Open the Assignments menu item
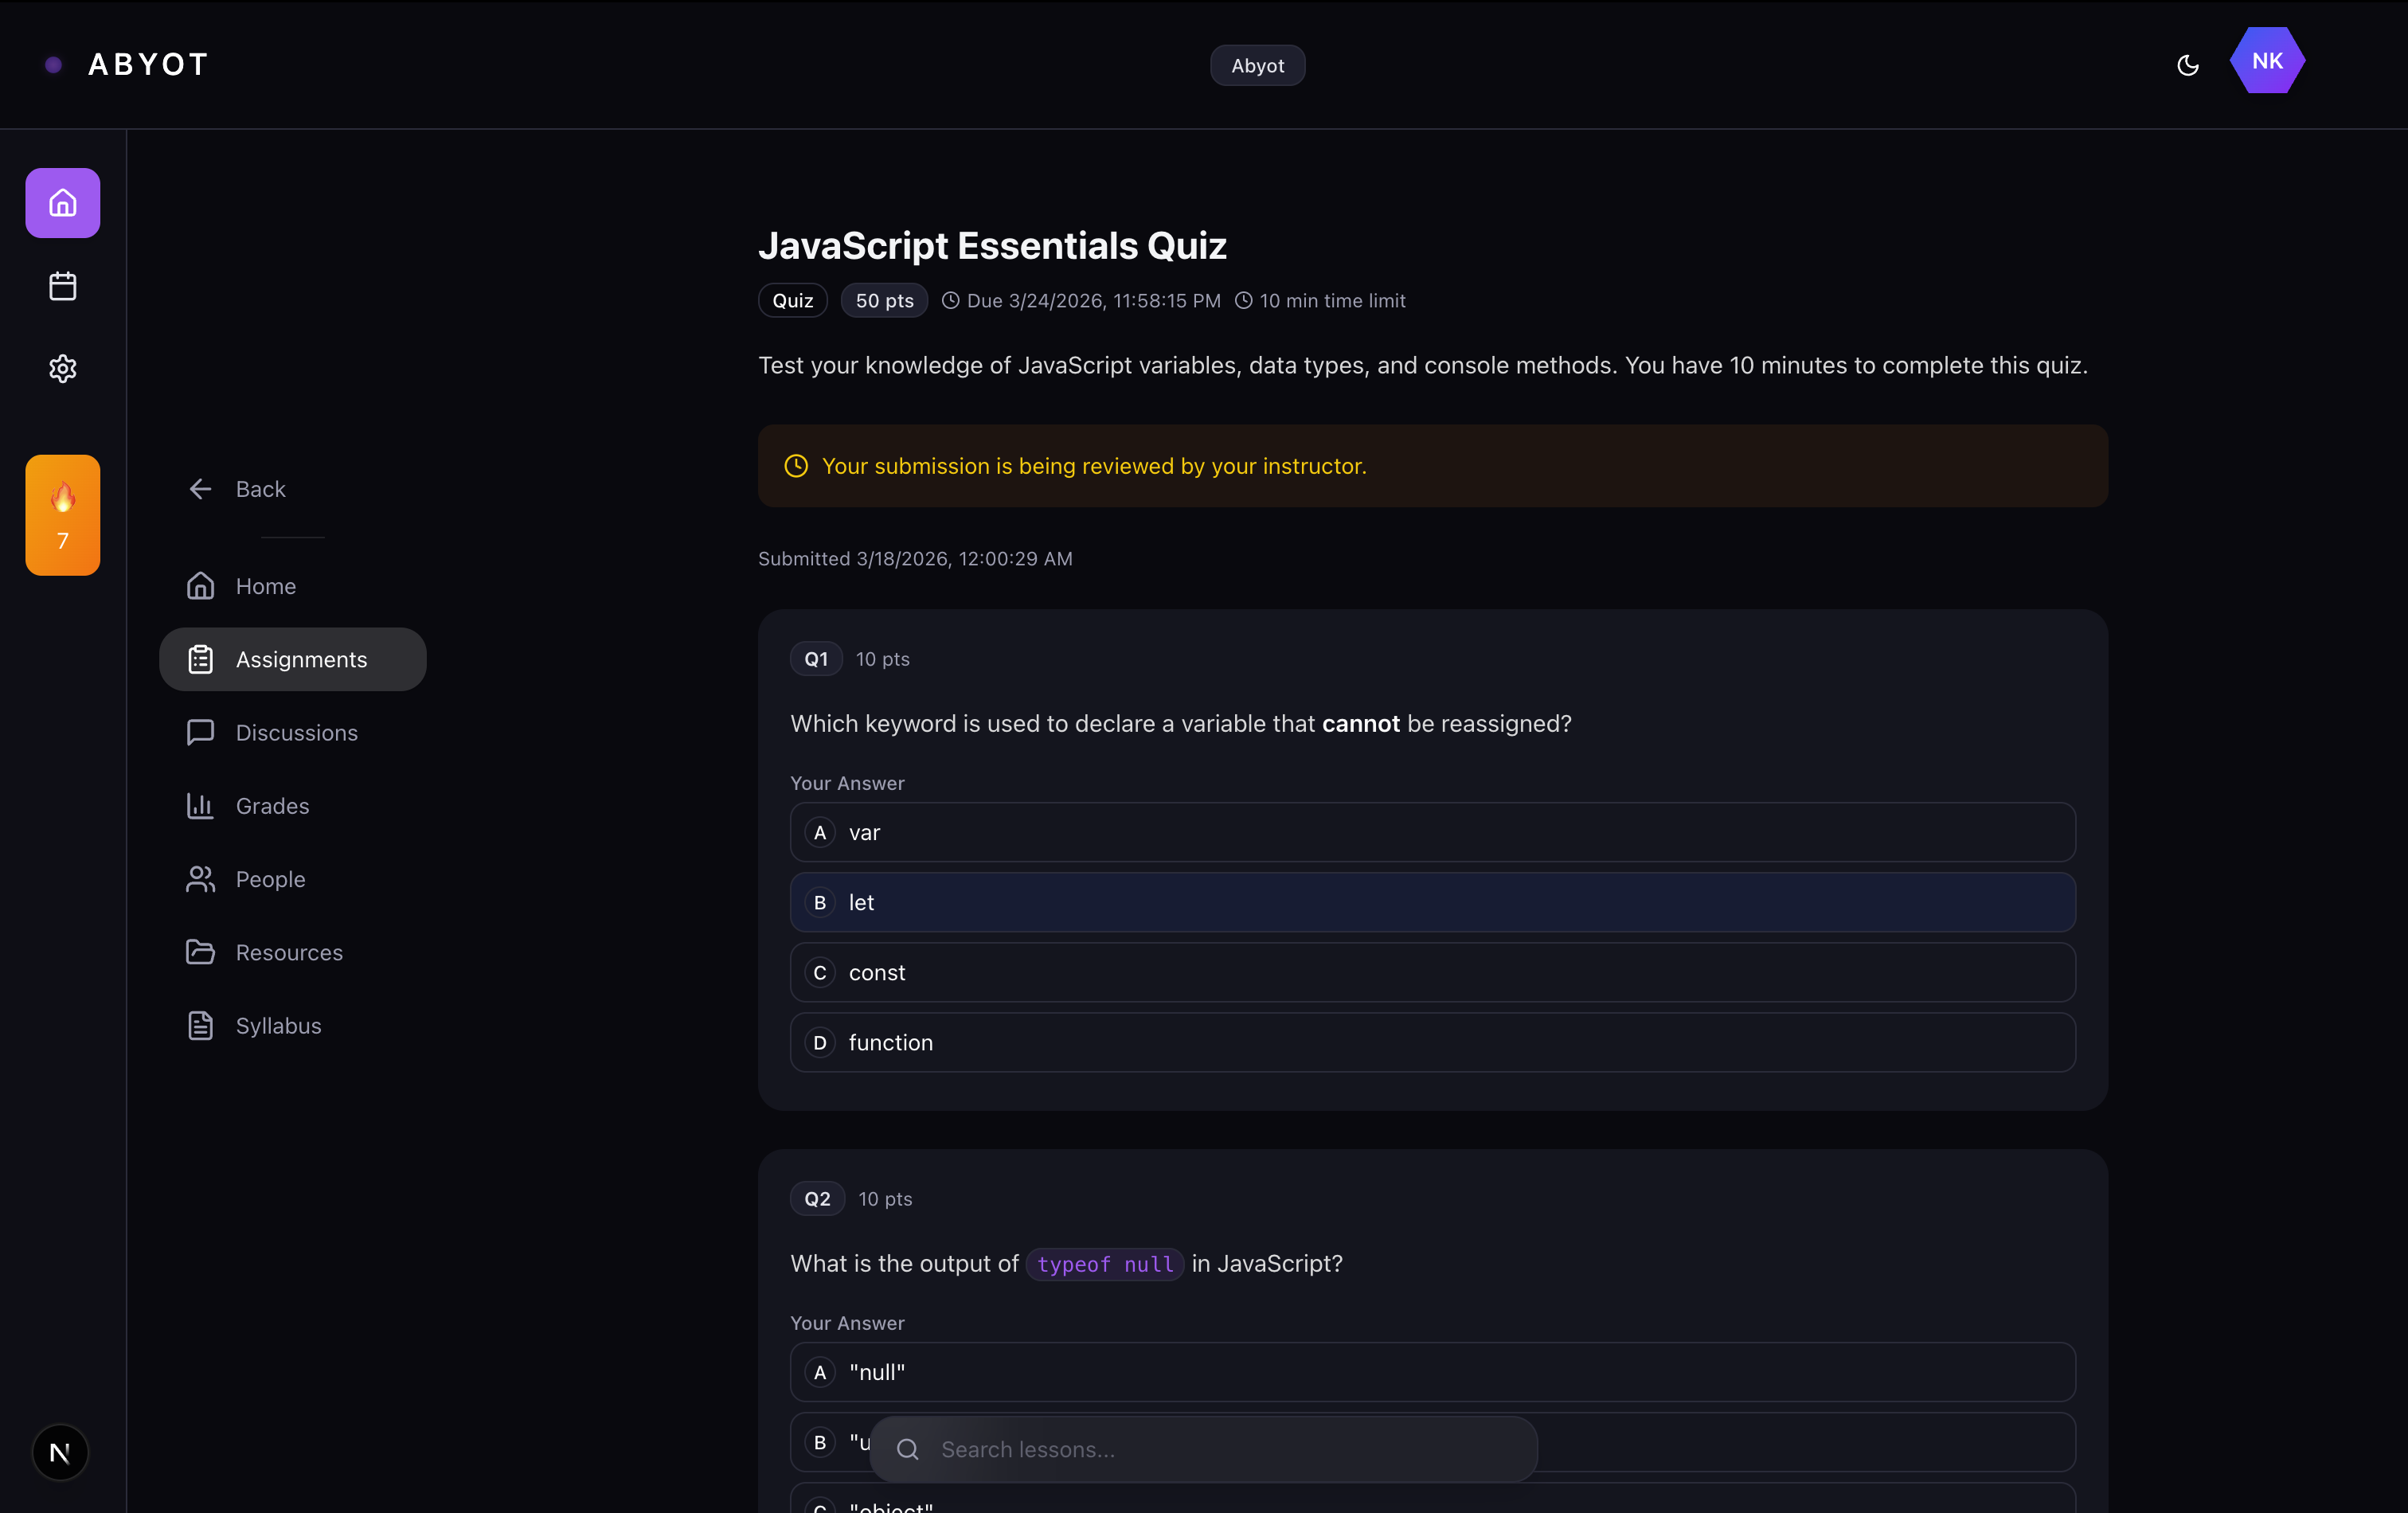Screen dimensions: 2408x1513 click(292, 659)
